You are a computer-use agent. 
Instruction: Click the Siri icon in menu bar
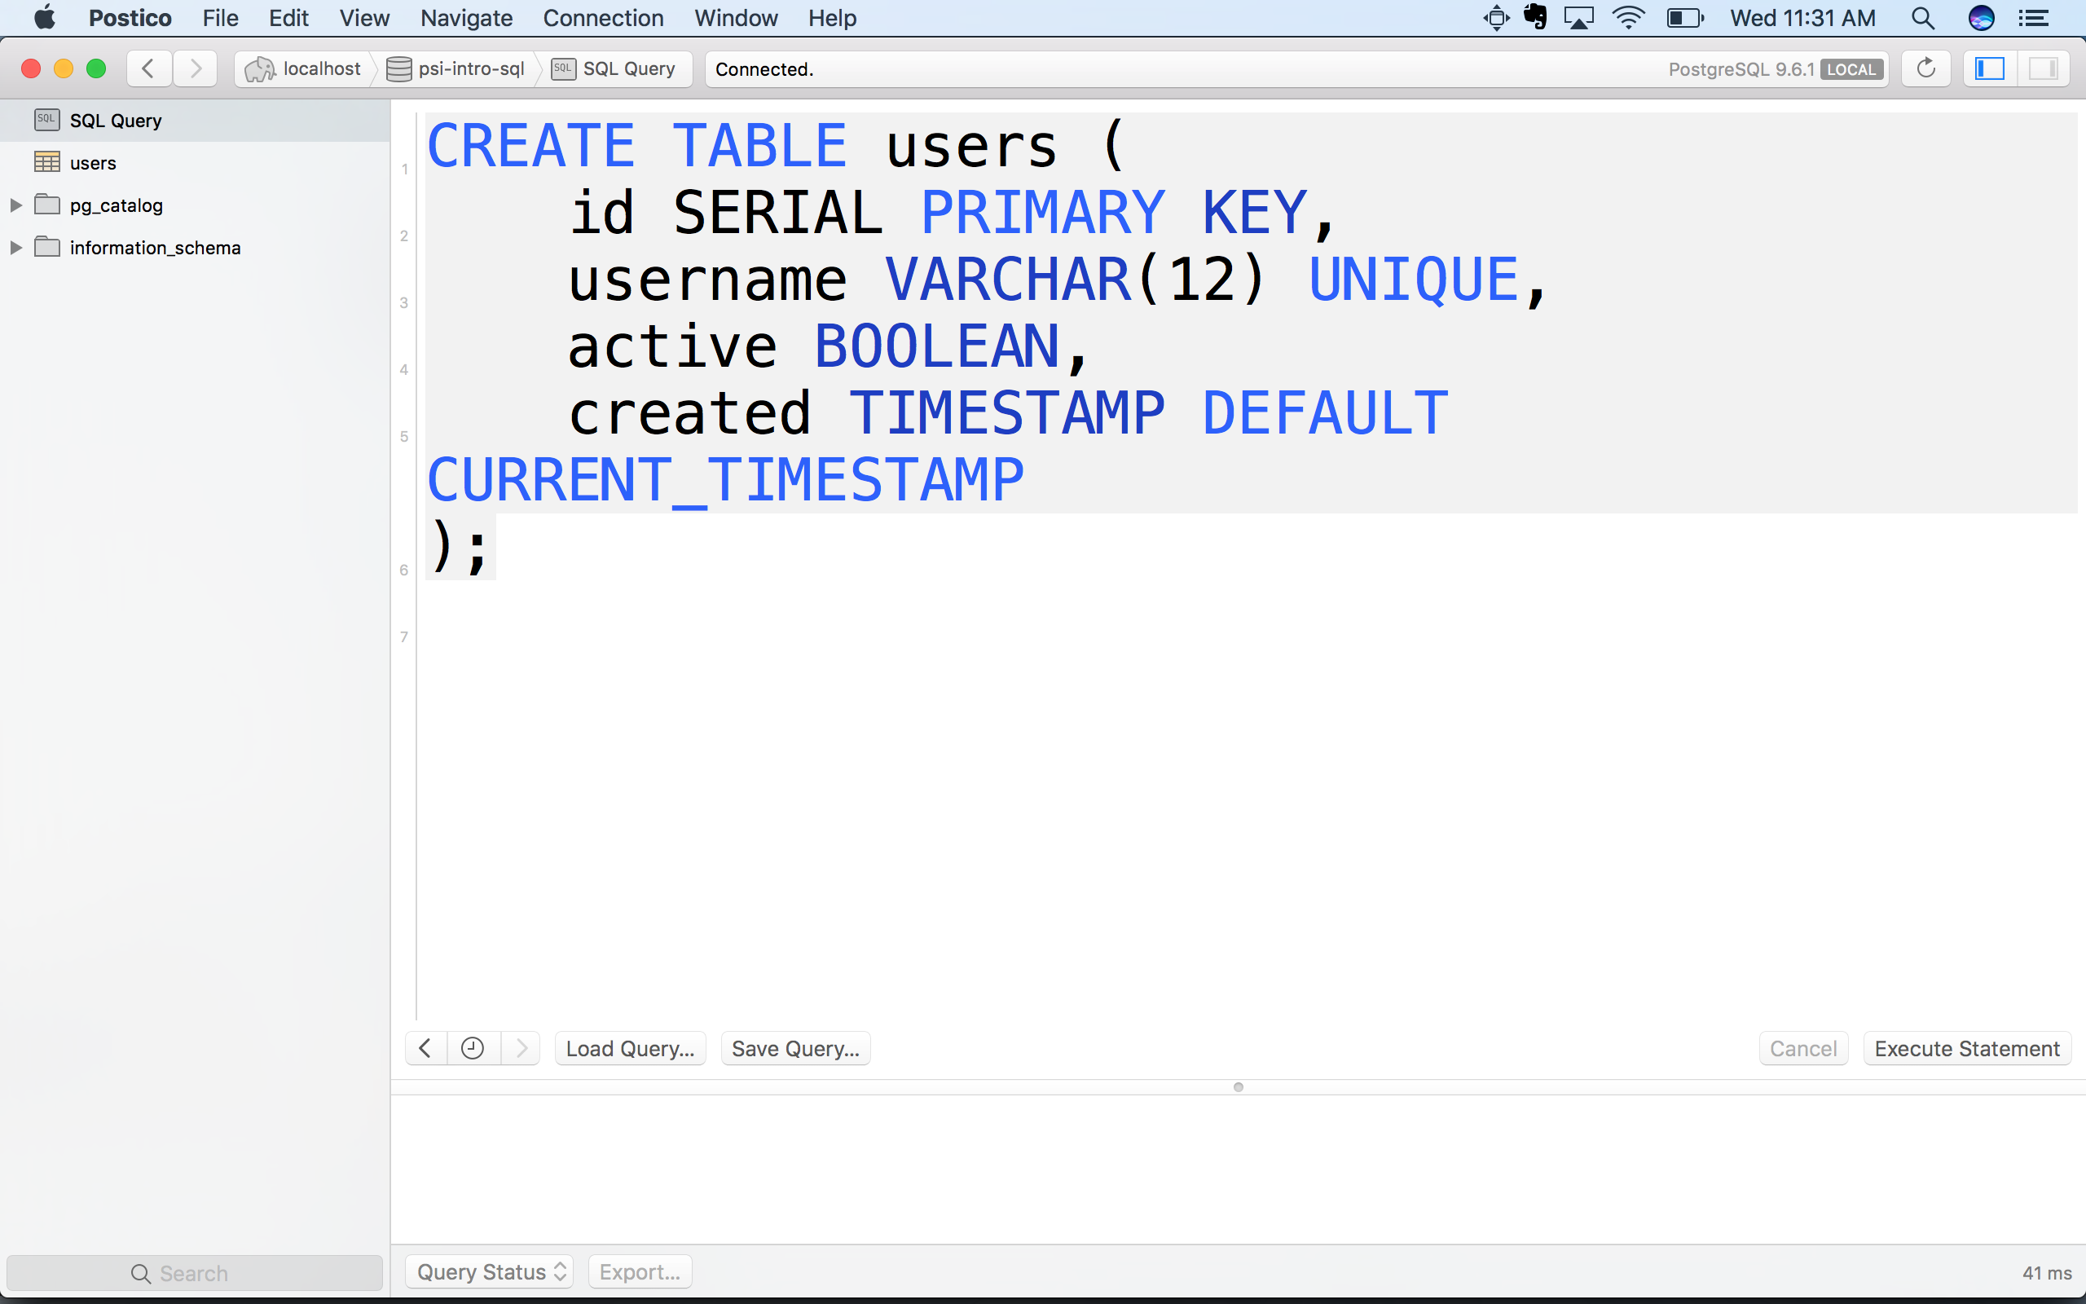1981,18
